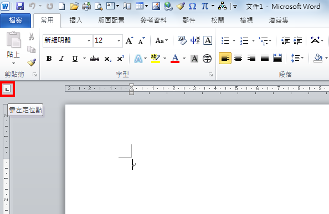The width and height of the screenshot is (329, 214).
Task: Align text left
Action: pyautogui.click(x=225, y=58)
